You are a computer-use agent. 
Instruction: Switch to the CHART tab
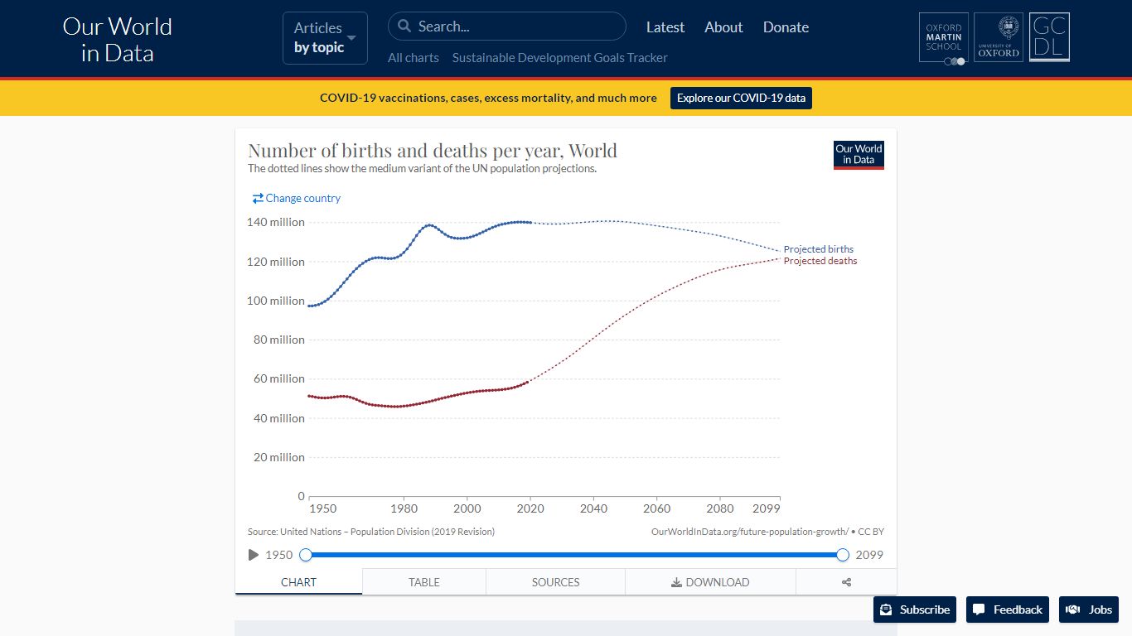(298, 582)
